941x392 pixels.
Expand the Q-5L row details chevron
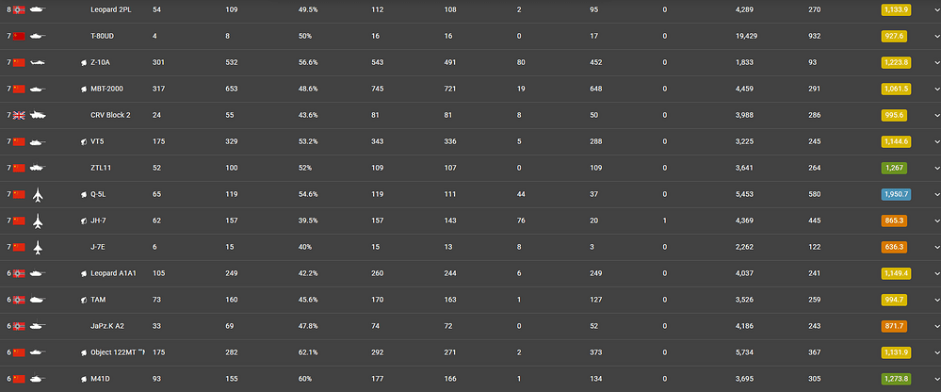pyautogui.click(x=937, y=194)
